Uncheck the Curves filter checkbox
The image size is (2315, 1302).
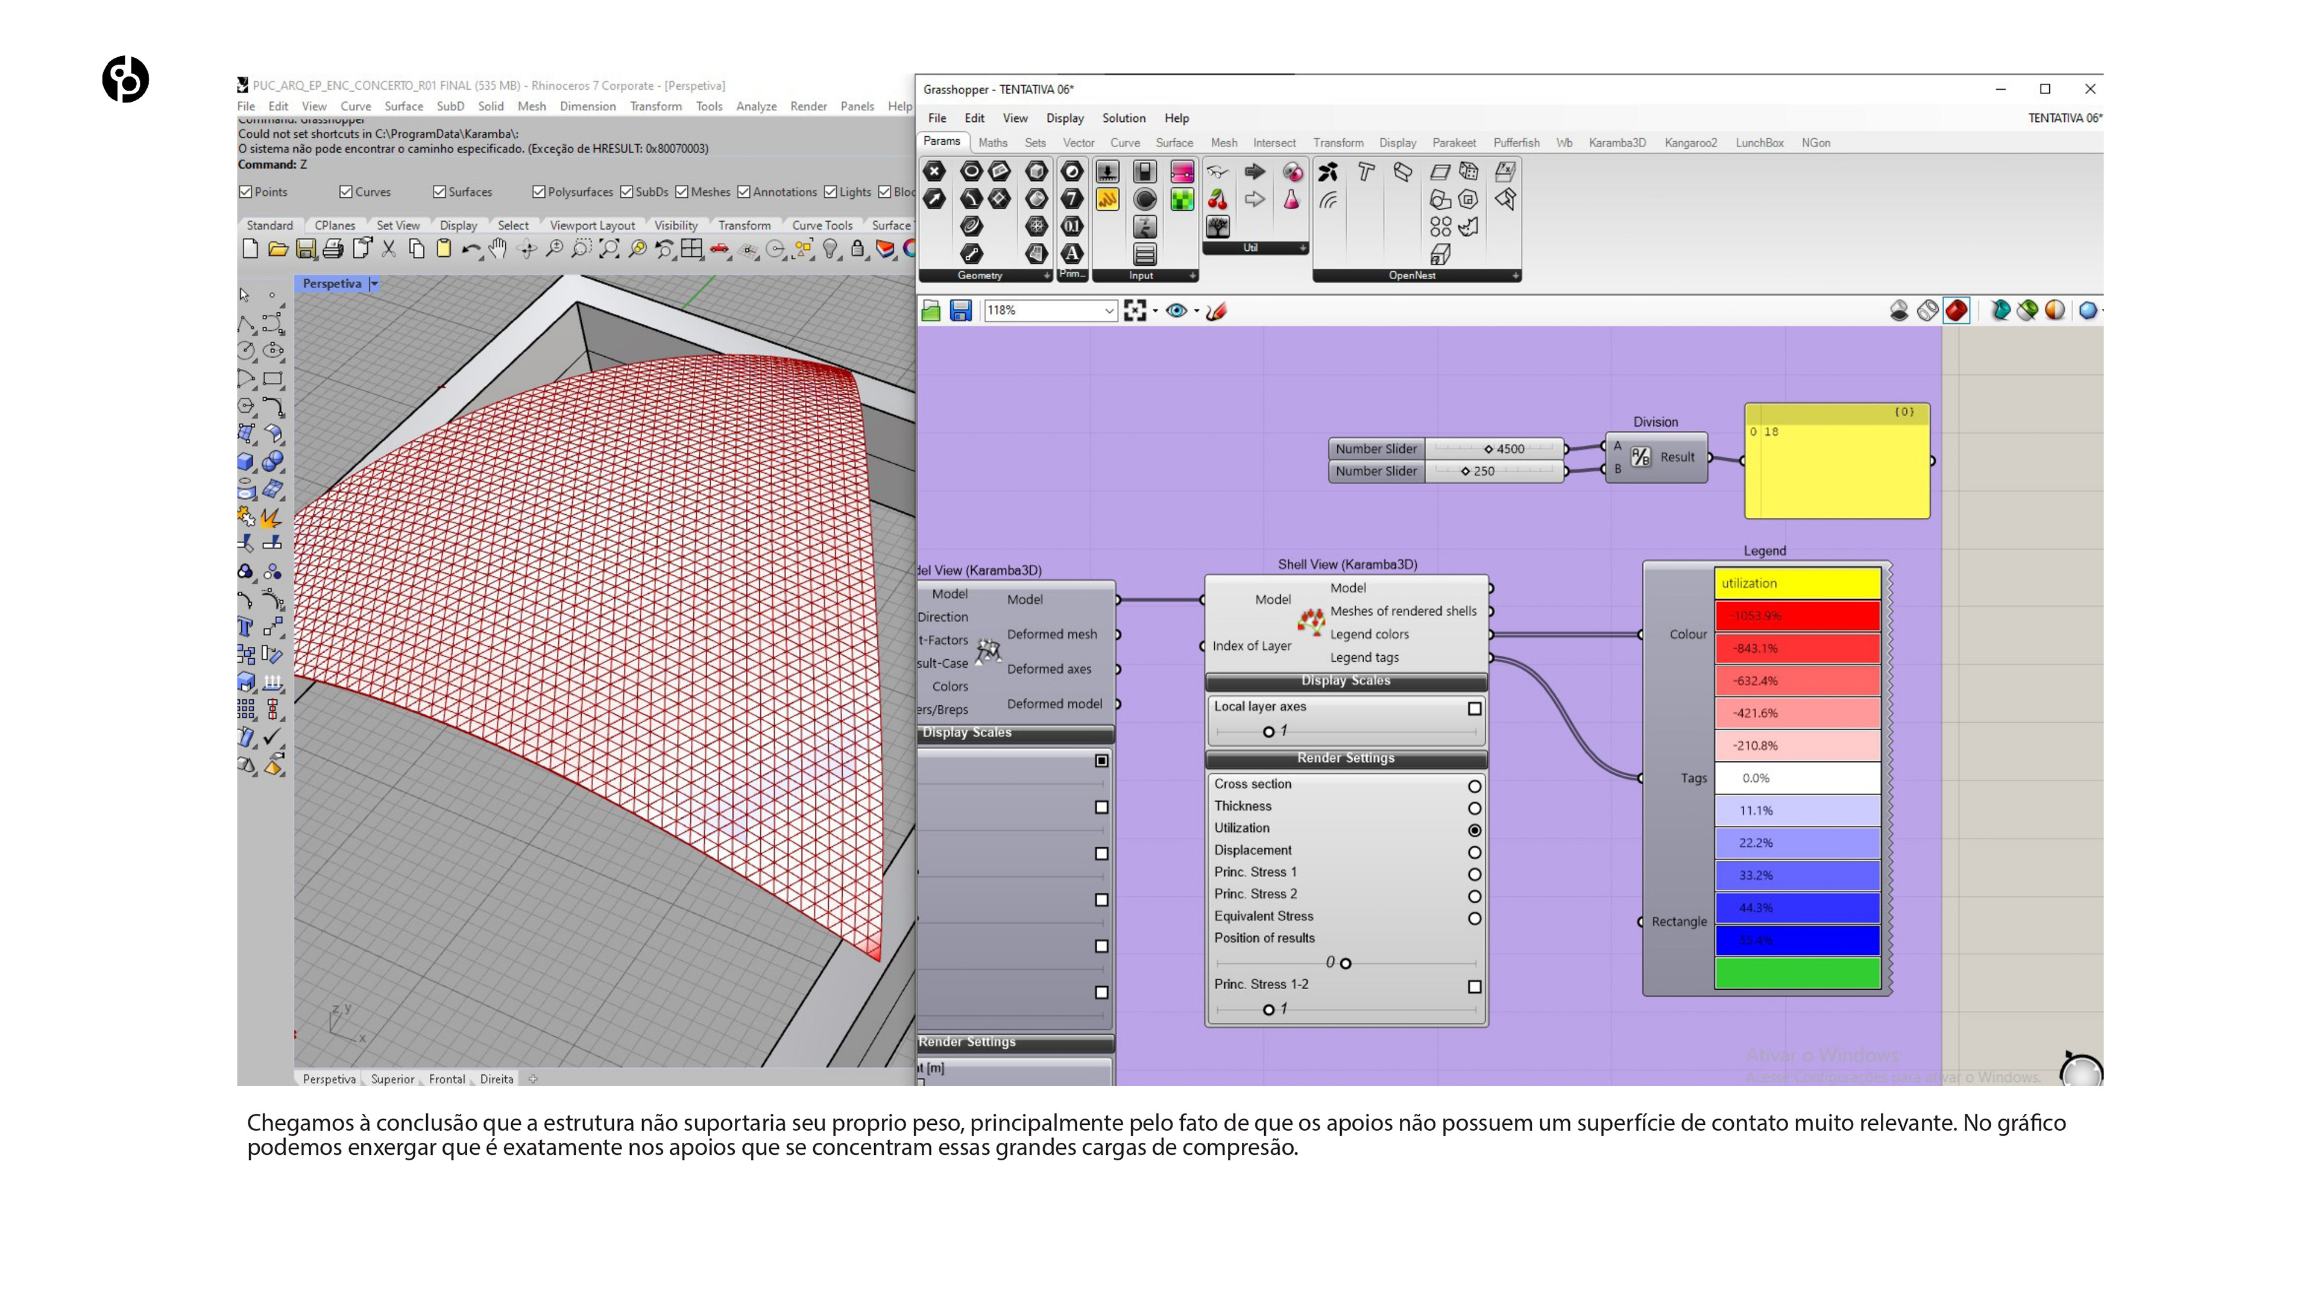click(346, 192)
